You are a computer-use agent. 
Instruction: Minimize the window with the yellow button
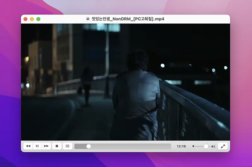coord(32,19)
